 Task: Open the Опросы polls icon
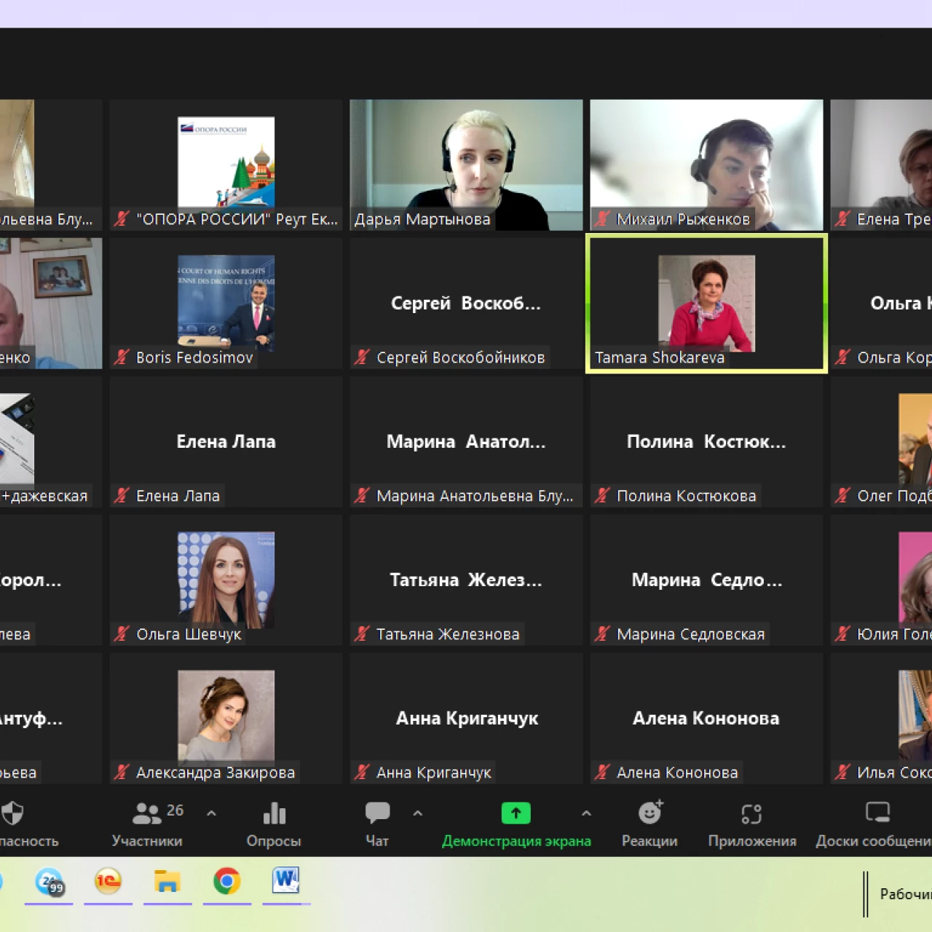point(274,824)
